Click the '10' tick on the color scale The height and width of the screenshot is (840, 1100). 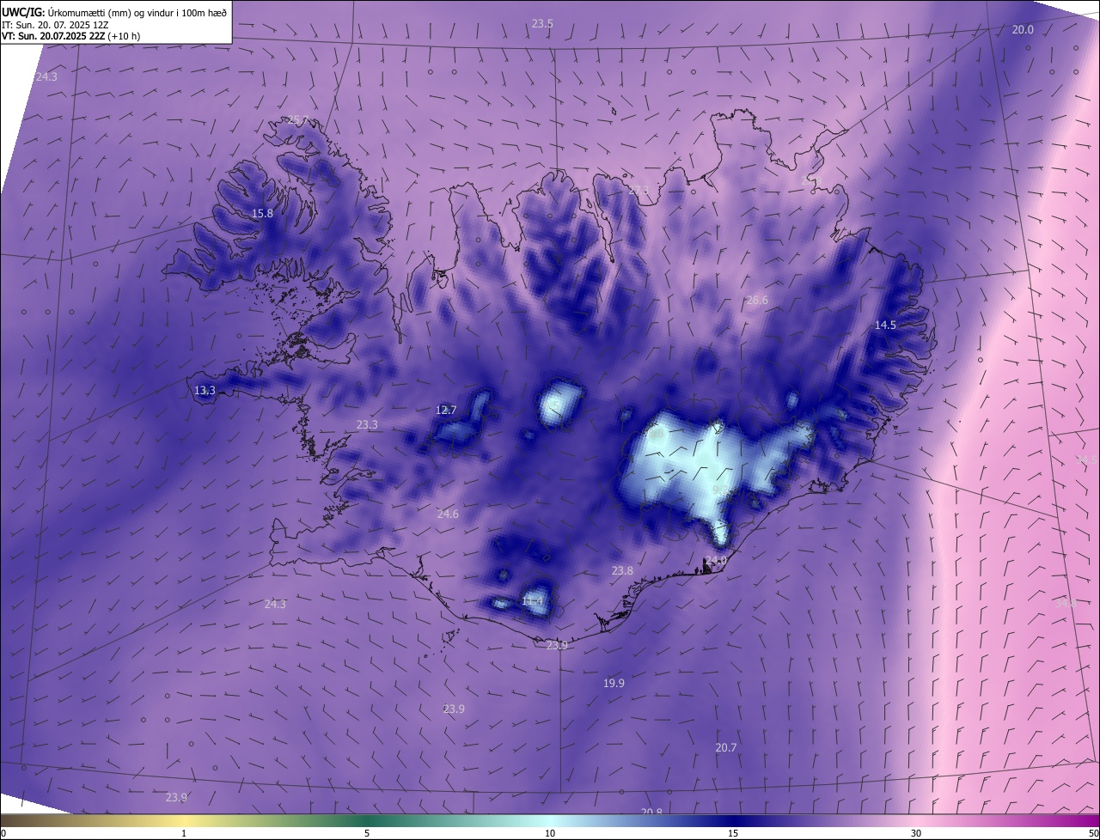550,833
